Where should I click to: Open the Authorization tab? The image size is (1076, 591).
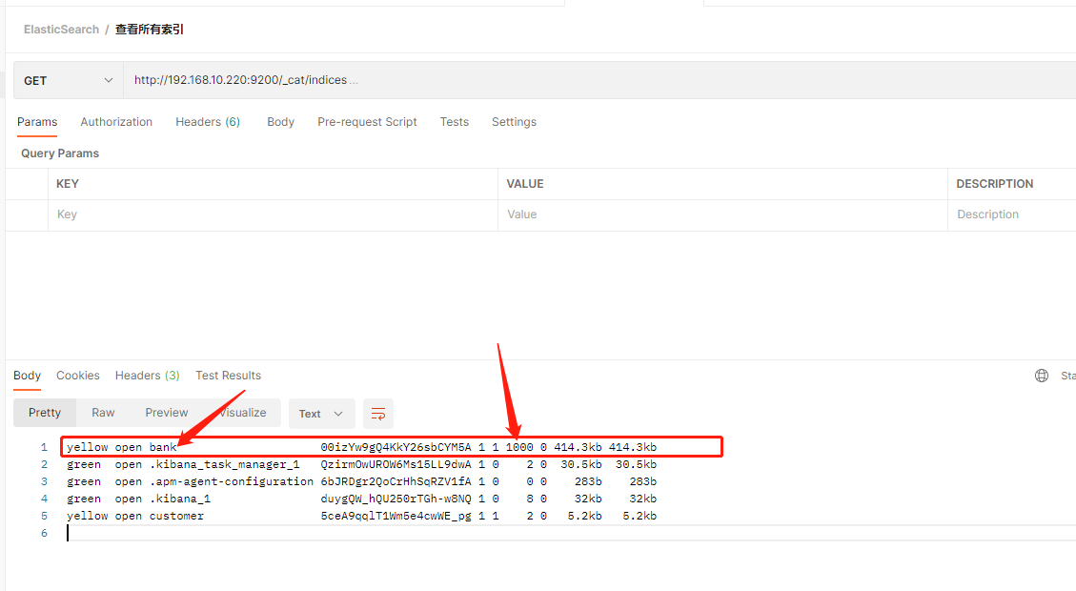click(116, 121)
